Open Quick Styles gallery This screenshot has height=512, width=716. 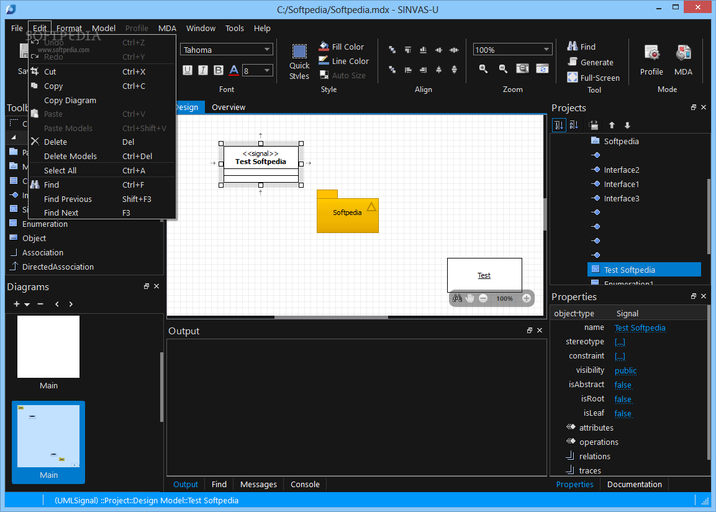(x=299, y=62)
